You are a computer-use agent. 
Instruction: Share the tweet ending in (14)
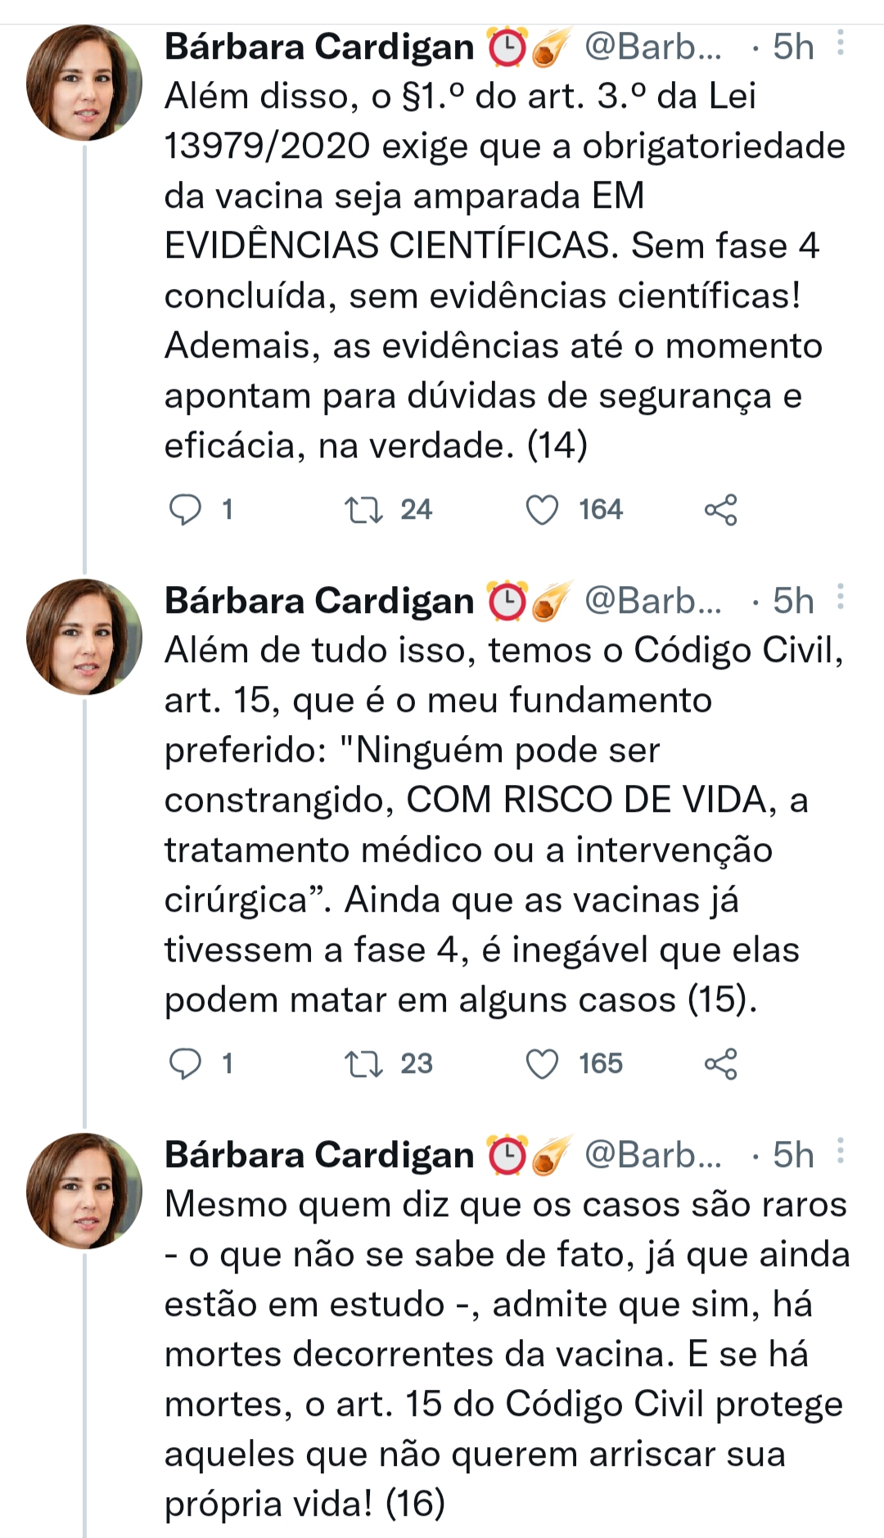tap(720, 509)
